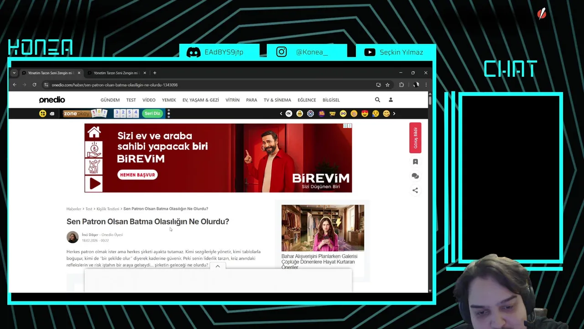Open the Kişilik Testleri breadcrumb link
Viewport: 584px width, 329px height.
click(108, 209)
